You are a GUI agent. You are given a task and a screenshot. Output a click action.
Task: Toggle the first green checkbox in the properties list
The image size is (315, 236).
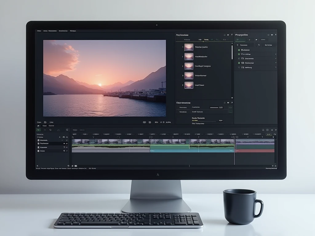point(239,50)
